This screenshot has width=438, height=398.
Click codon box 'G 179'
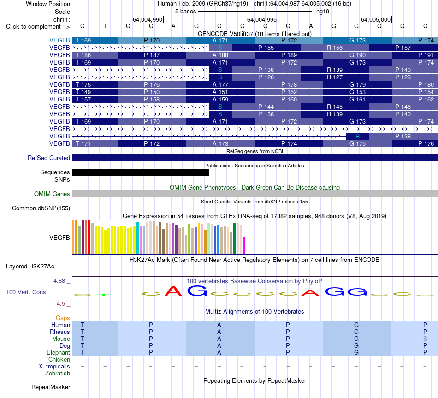click(x=357, y=84)
